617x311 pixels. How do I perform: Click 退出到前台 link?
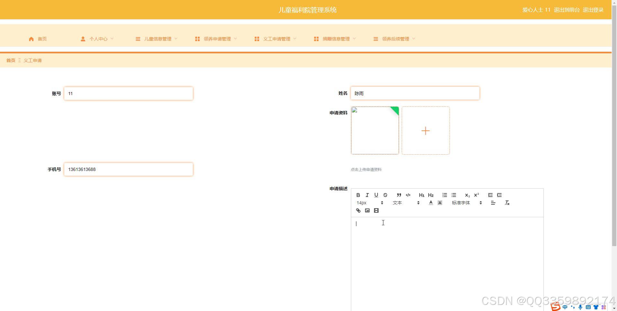tap(567, 10)
